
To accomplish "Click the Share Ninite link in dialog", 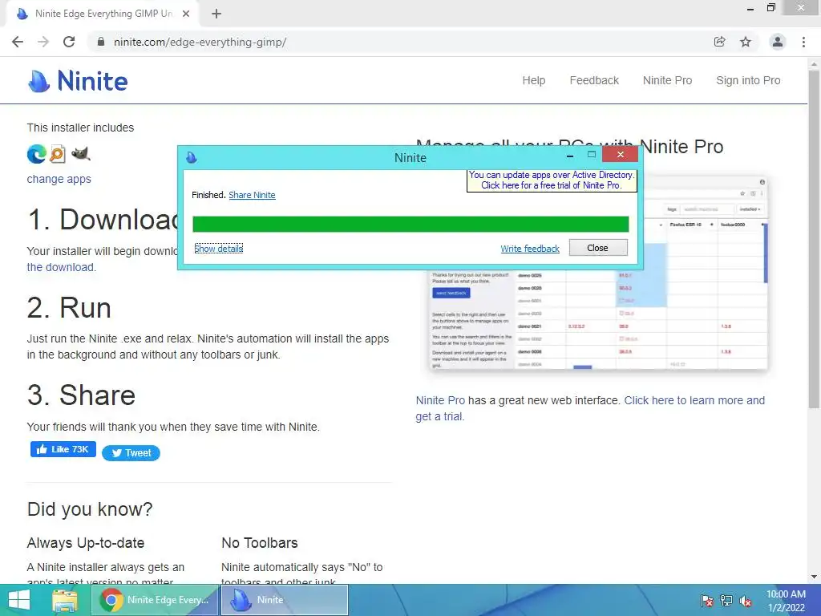I will (252, 195).
